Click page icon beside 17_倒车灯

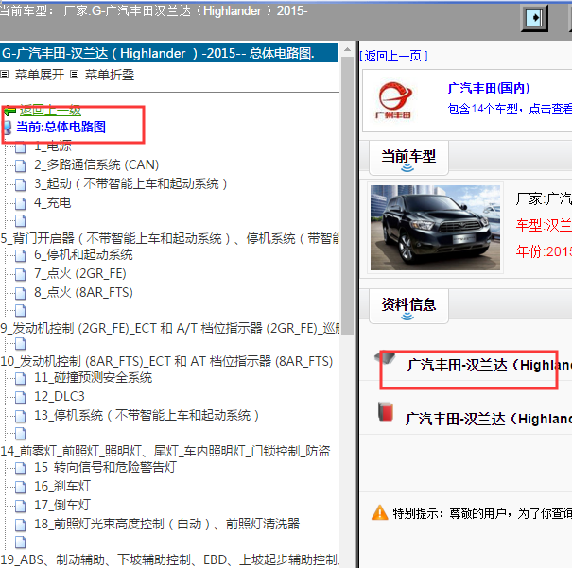click(21, 506)
